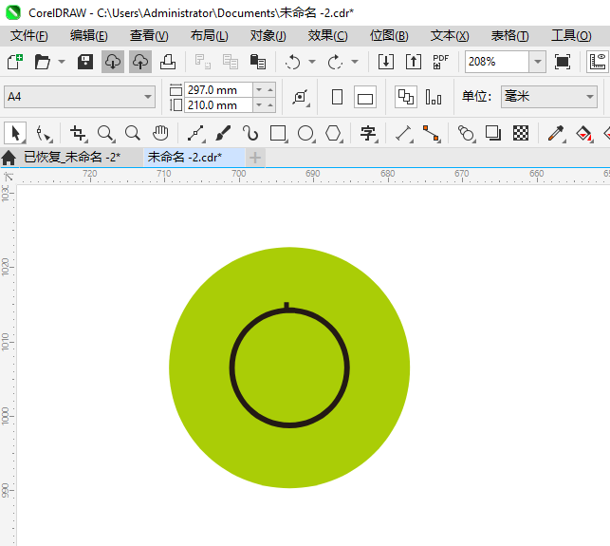Viewport: 610px width, 546px height.
Task: Click the 208% zoom level field
Action: [x=497, y=62]
